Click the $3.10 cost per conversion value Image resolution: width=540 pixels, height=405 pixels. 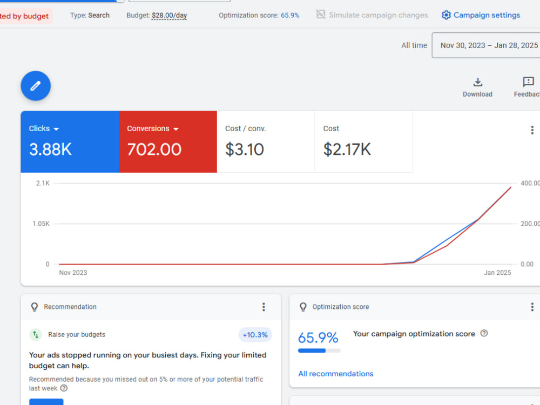click(x=245, y=150)
